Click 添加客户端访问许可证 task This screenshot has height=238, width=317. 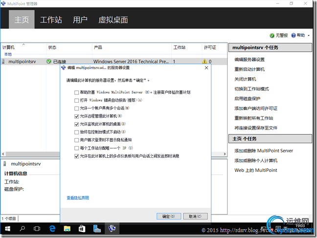tap(256, 108)
